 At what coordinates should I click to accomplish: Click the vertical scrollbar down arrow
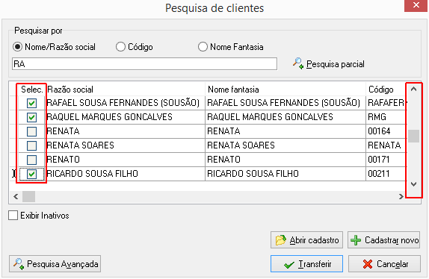[x=414, y=184]
